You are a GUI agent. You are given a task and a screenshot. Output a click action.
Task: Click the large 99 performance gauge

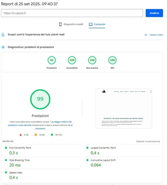[x=40, y=99]
